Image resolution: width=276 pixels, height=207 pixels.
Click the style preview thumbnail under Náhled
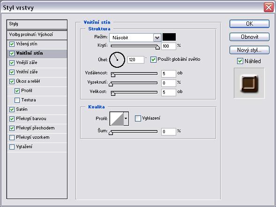tap(249, 83)
